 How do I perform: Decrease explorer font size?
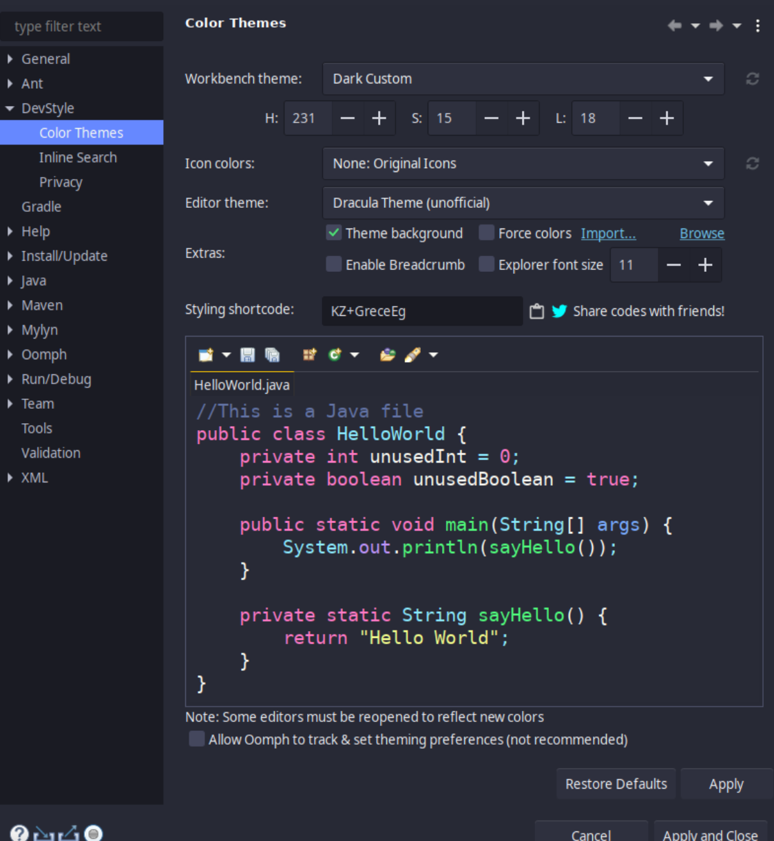click(674, 265)
